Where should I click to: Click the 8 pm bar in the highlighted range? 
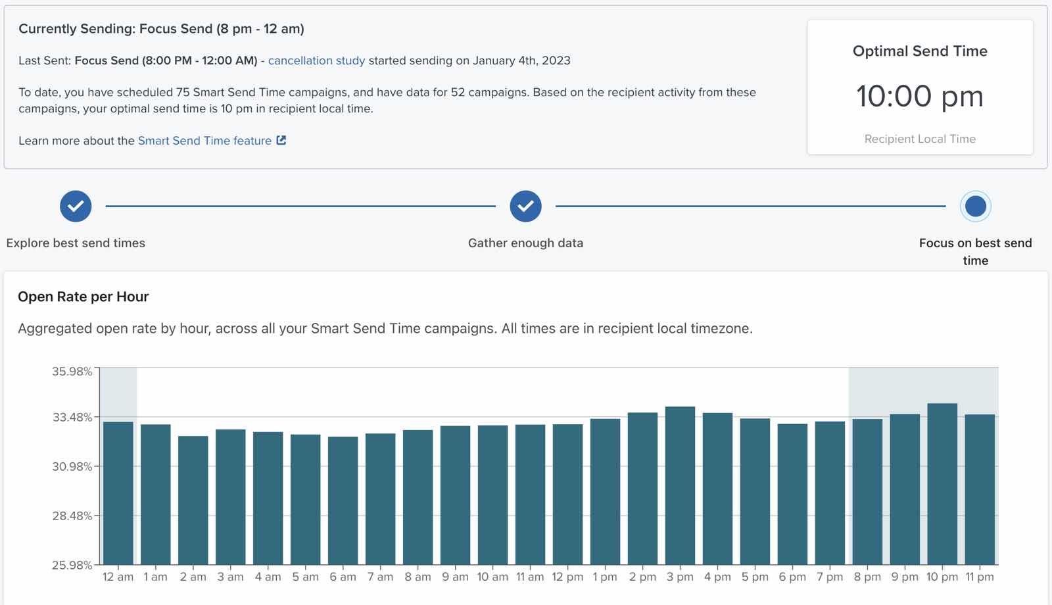(x=867, y=492)
